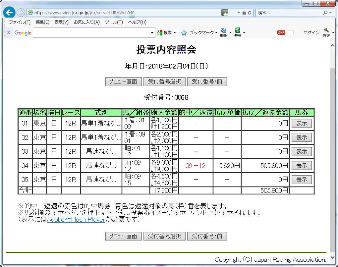Open the 編集(E) menu
Image resolution: width=338 pixels, height=267 pixels.
click(42, 22)
